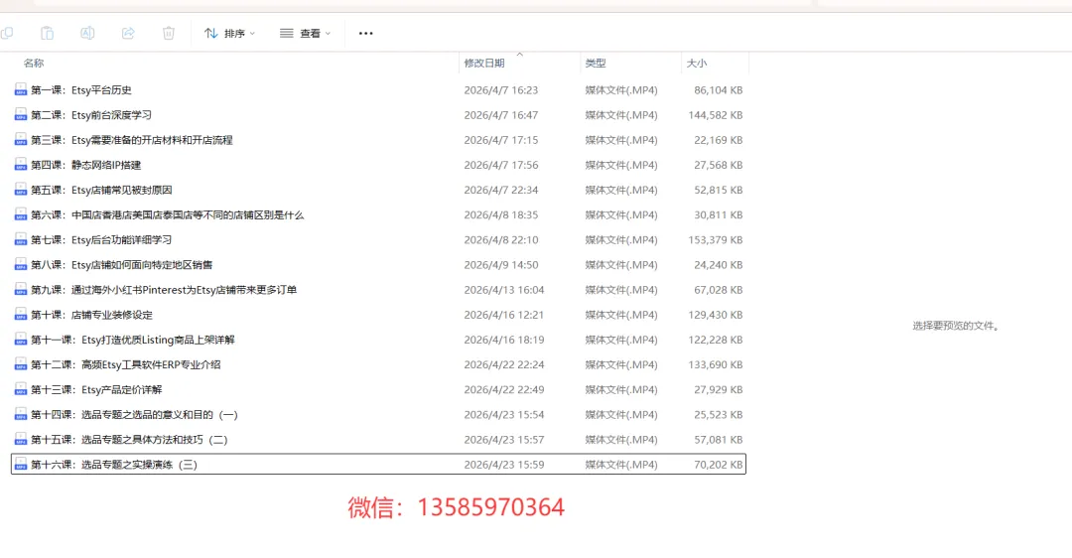The image size is (1072, 558).
Task: Click the Copy icon in the toolbar
Action: click(x=6, y=33)
